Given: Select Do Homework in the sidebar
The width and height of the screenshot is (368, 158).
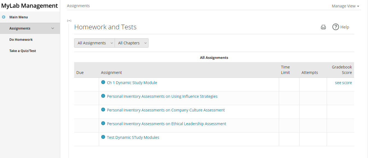Looking at the screenshot, I should [21, 40].
